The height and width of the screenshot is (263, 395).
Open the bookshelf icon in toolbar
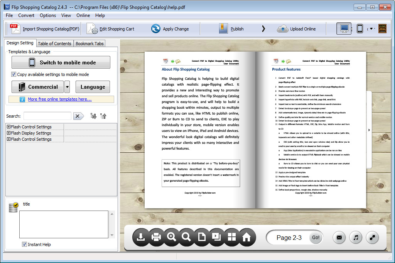click(382, 29)
